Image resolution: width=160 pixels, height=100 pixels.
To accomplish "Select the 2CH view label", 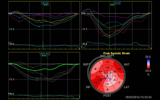I will pyautogui.click(x=117, y=3).
